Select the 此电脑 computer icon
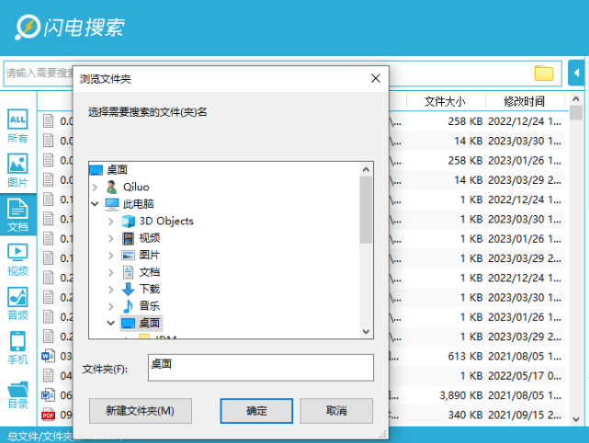Image resolution: width=589 pixels, height=443 pixels. (112, 204)
